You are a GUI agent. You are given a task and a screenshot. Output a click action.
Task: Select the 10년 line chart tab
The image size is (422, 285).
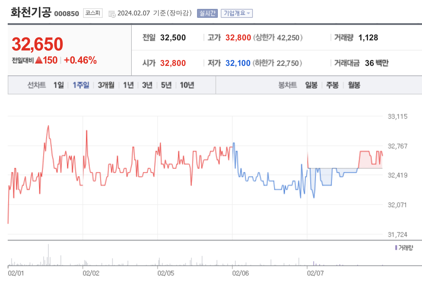[187, 85]
